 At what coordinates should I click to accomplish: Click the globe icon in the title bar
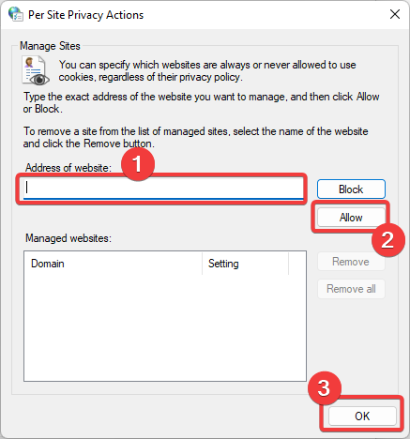pos(16,14)
